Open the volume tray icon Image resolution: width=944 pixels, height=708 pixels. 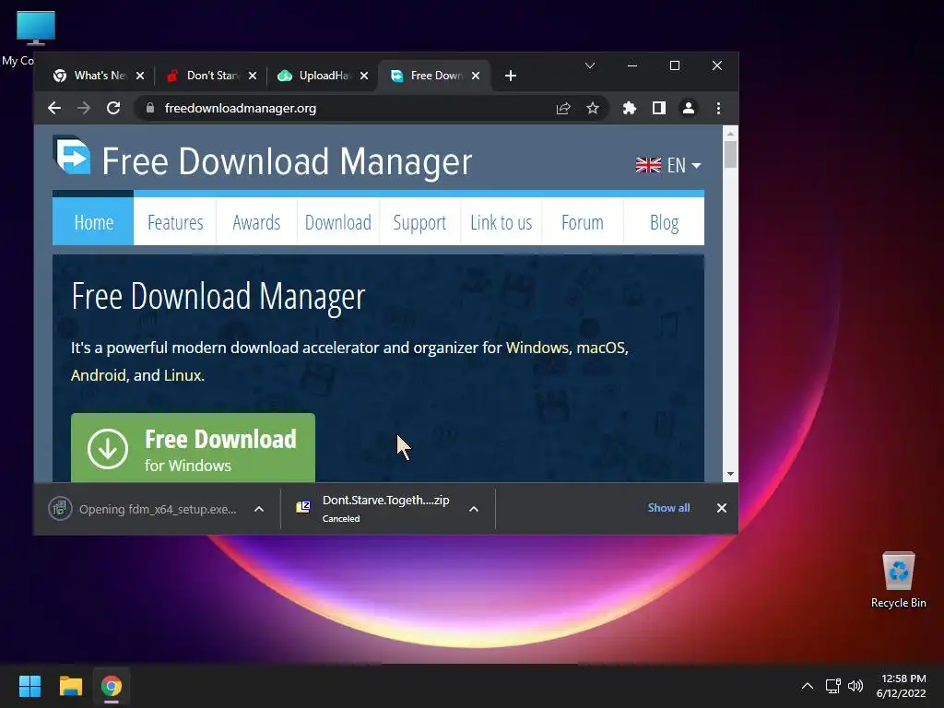pyautogui.click(x=855, y=686)
